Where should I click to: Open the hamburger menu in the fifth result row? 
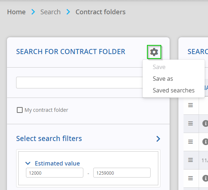click(190, 178)
